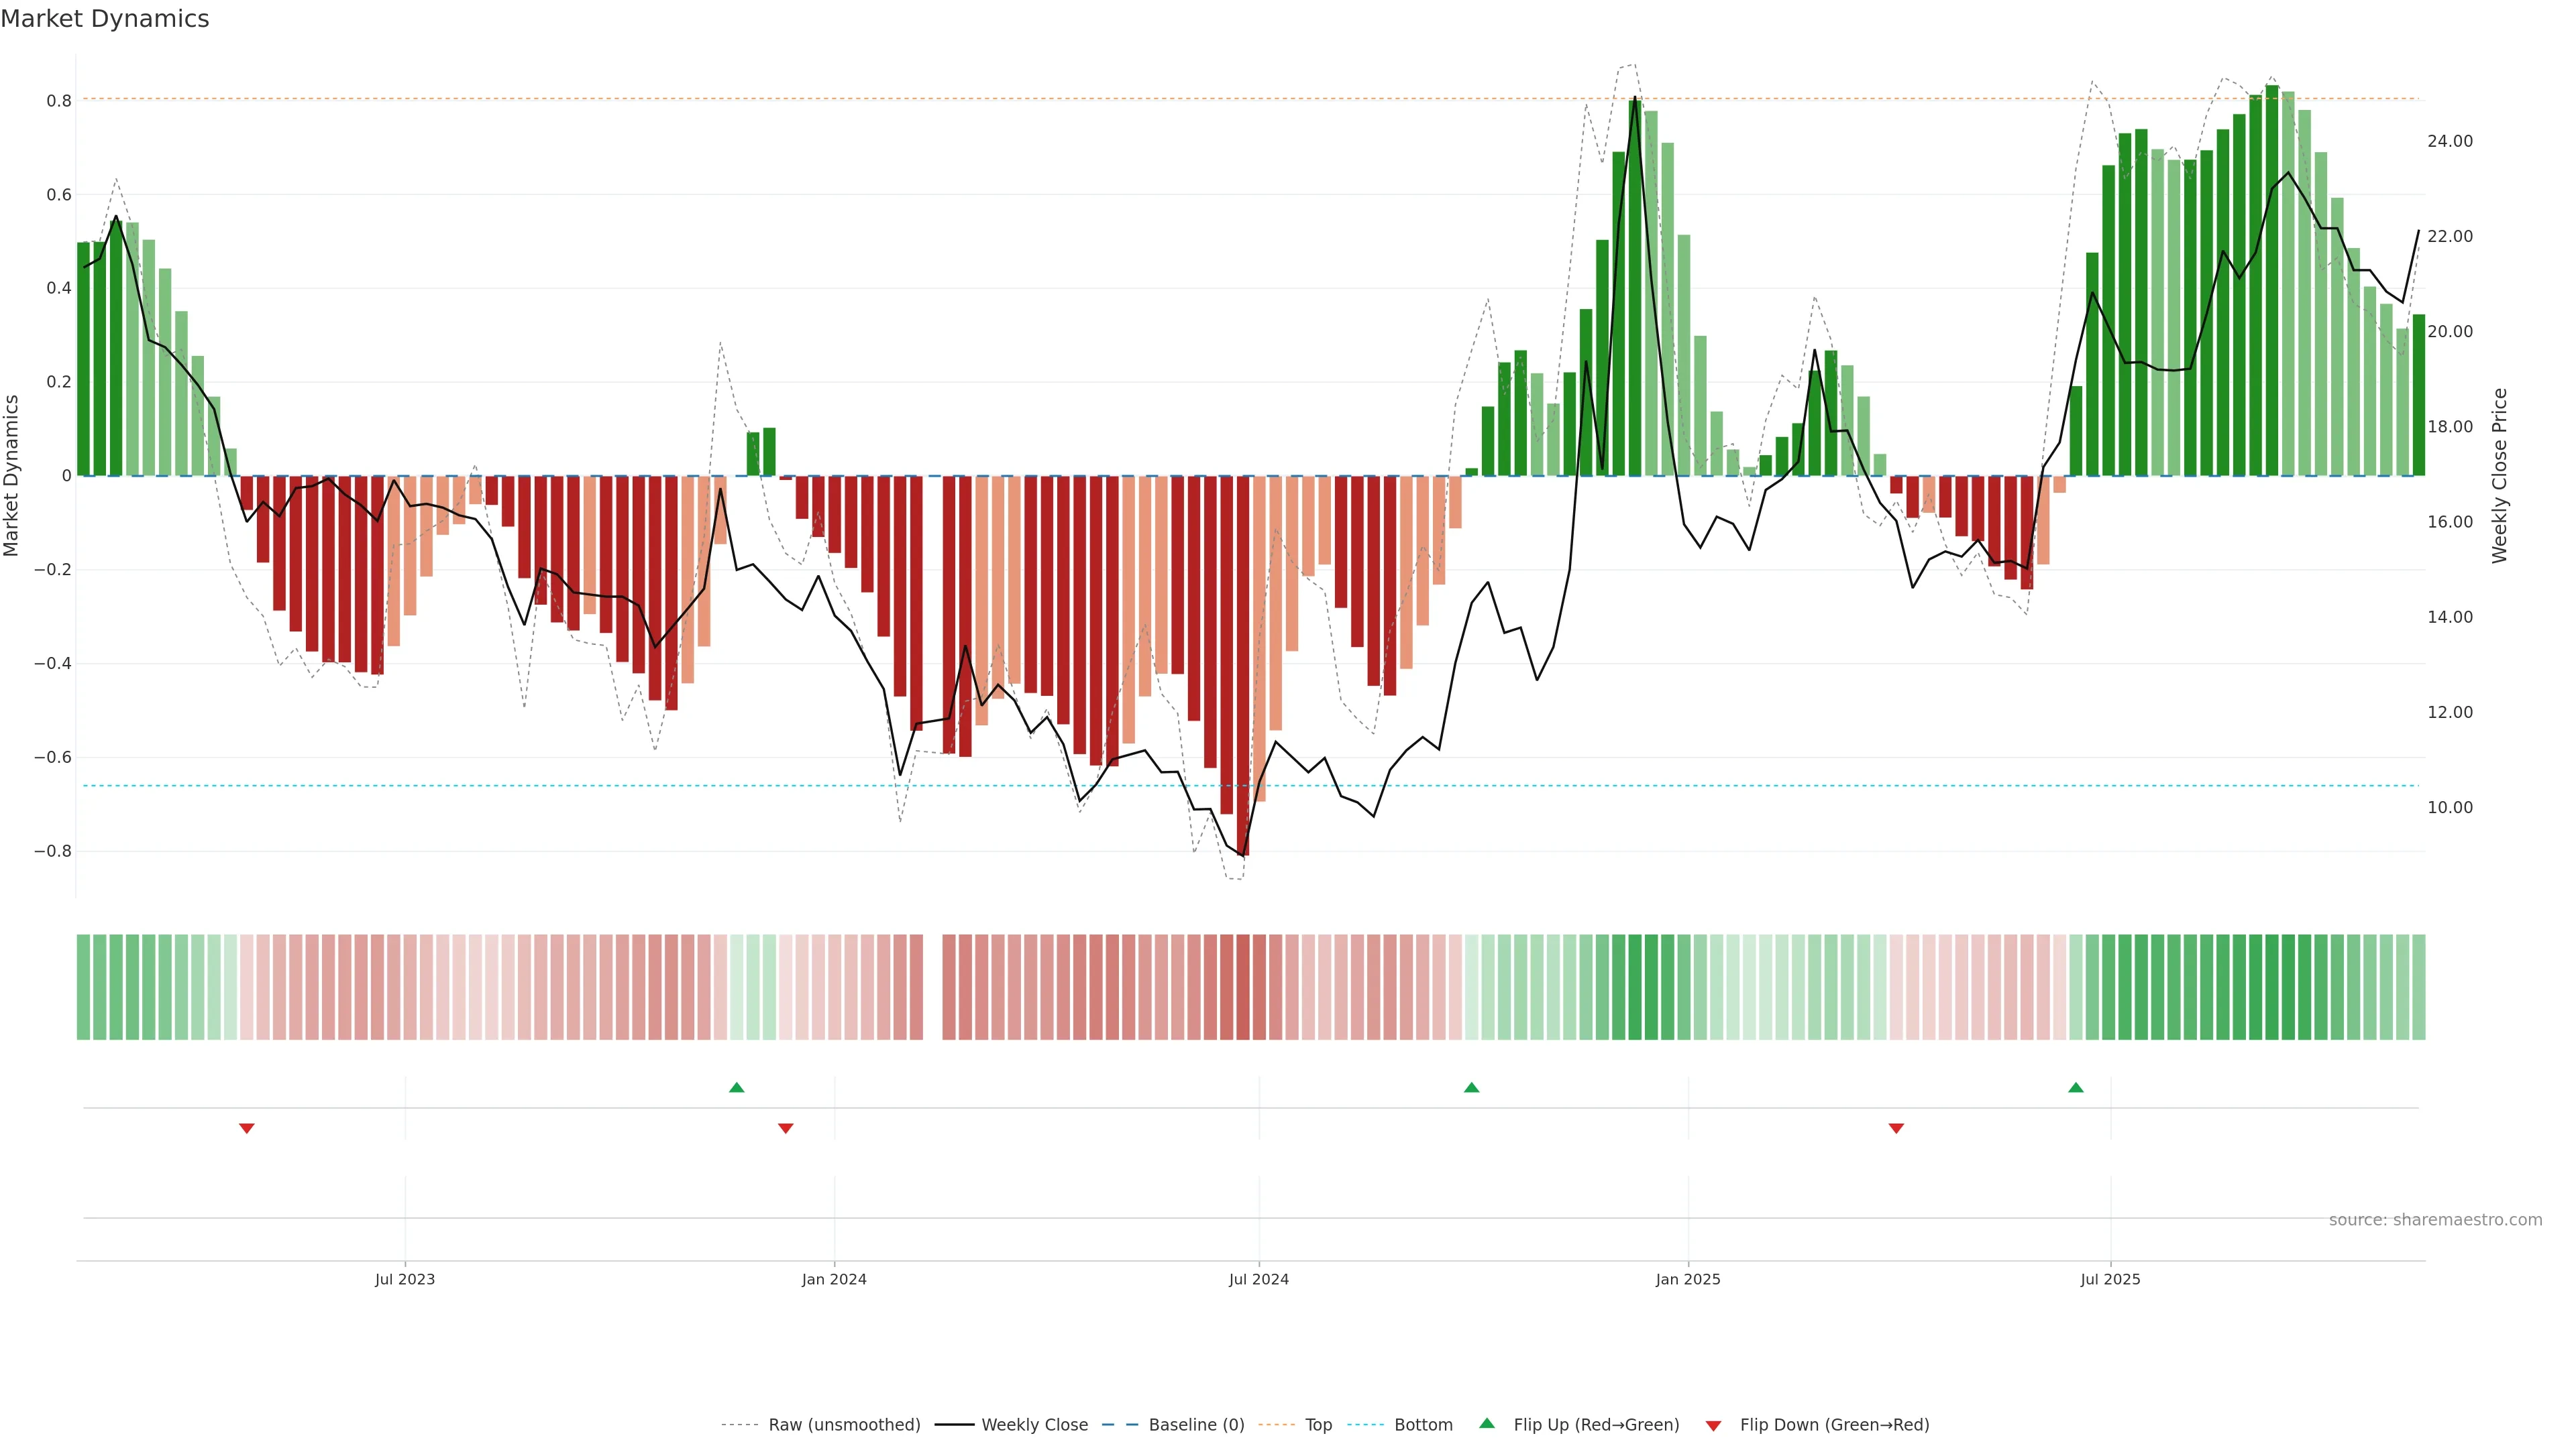Click the Flip Up green triangle legend icon
The height and width of the screenshot is (1448, 2576).
[x=1487, y=1423]
